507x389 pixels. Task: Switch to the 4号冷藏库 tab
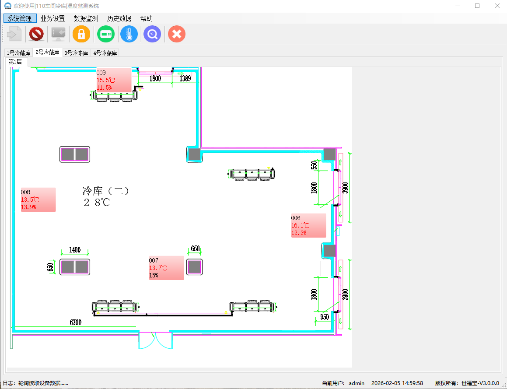click(105, 53)
